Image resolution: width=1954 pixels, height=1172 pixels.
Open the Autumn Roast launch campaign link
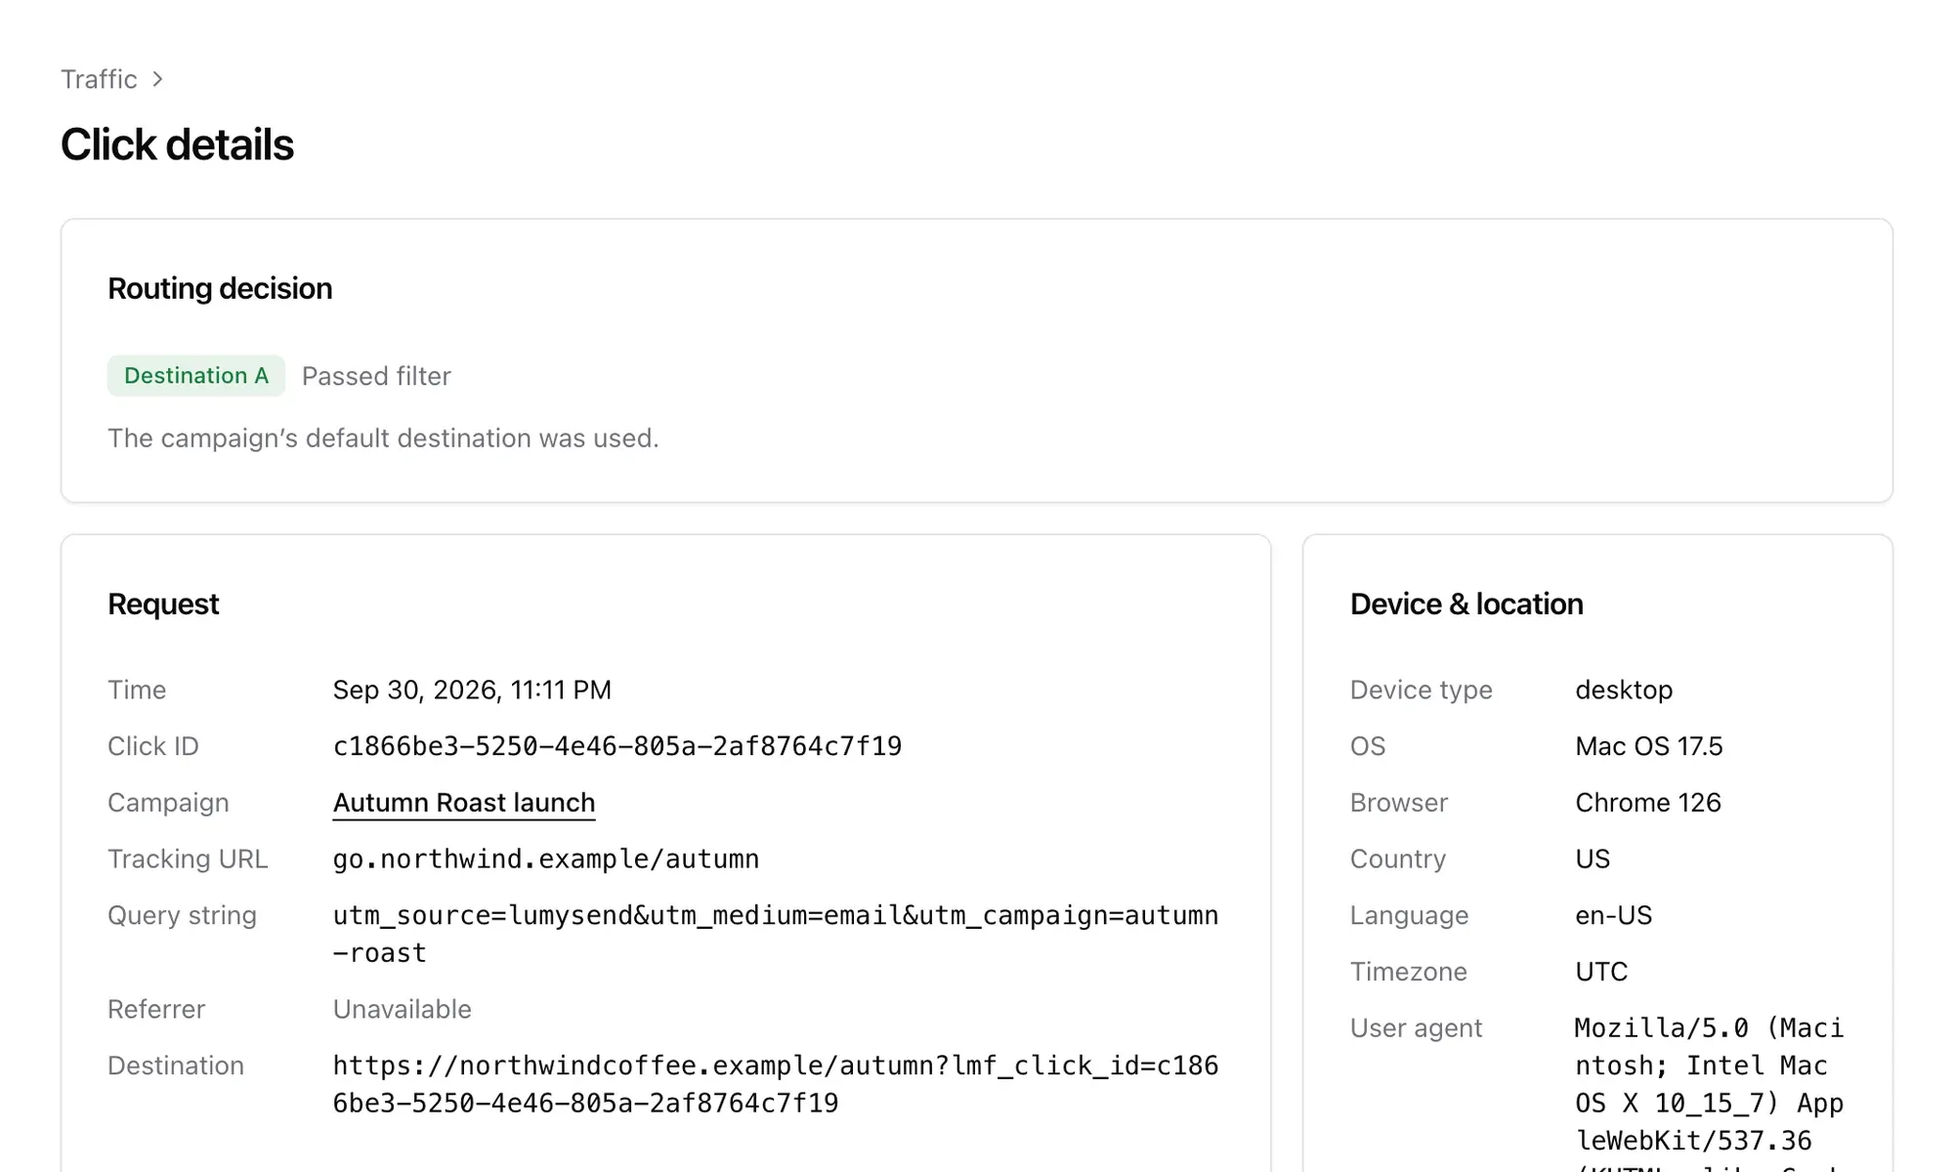(464, 803)
